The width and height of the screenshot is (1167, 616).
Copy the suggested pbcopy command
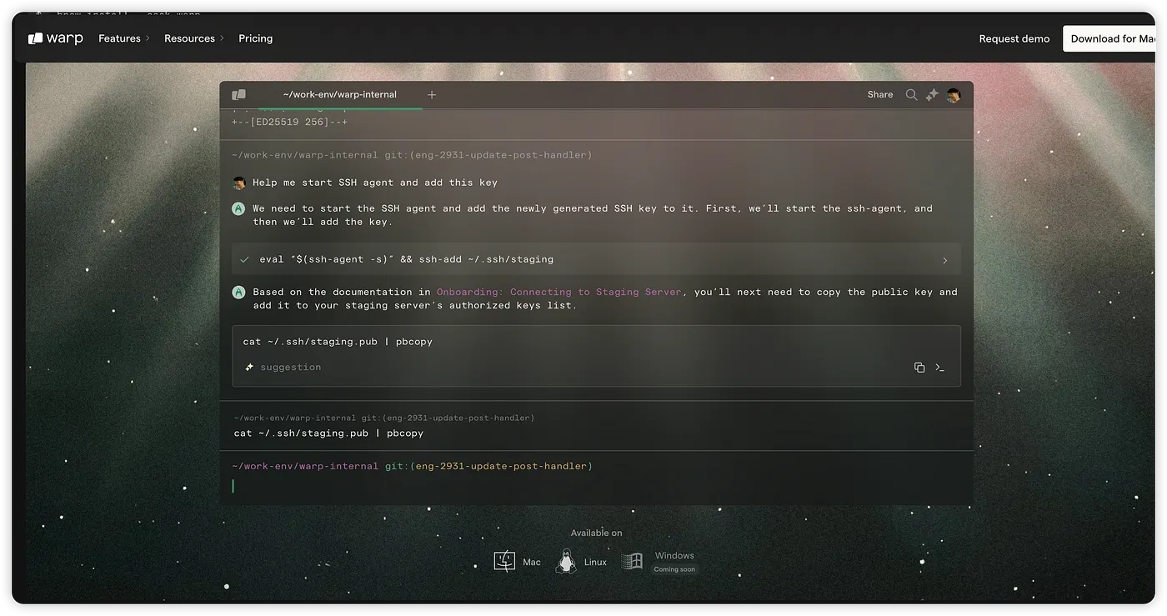pos(919,368)
